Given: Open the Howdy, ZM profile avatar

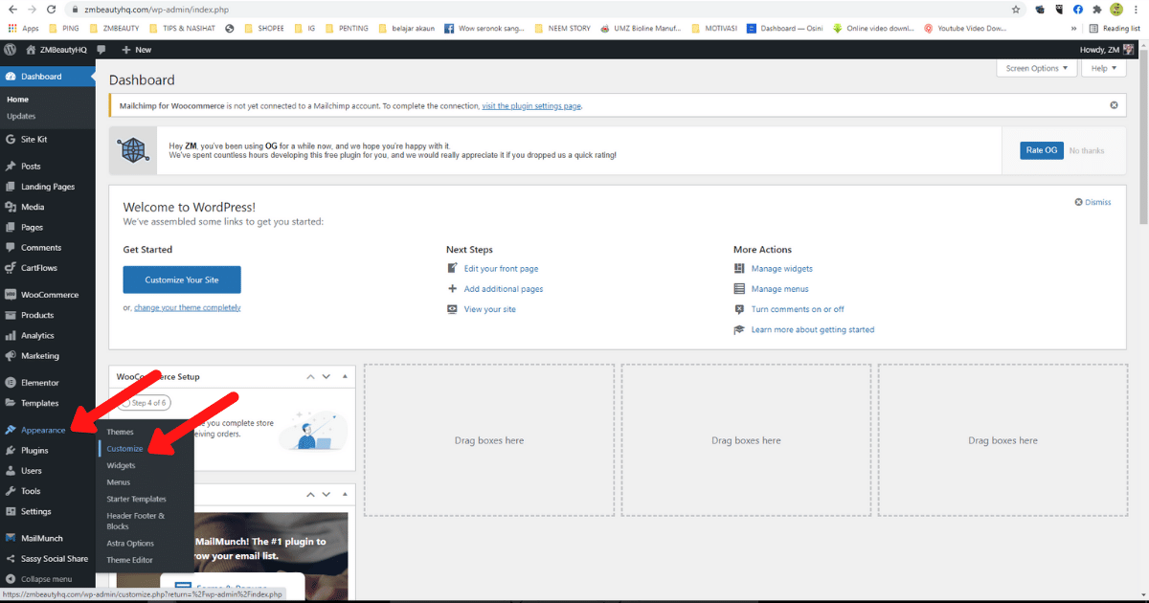Looking at the screenshot, I should click(x=1128, y=49).
